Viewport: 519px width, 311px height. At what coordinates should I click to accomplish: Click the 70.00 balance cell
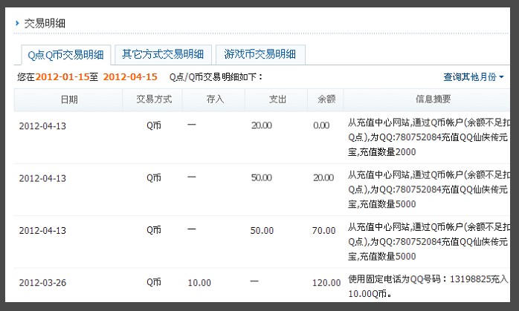pyautogui.click(x=323, y=231)
